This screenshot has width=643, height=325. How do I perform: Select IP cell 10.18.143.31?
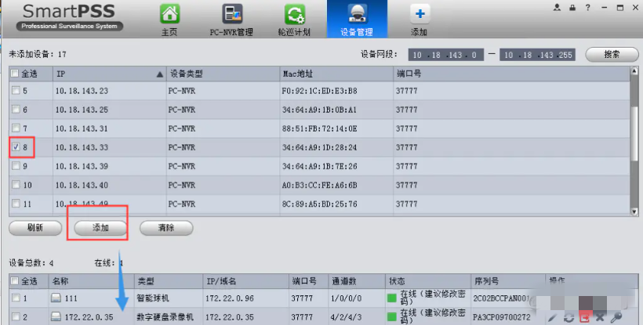(x=82, y=128)
